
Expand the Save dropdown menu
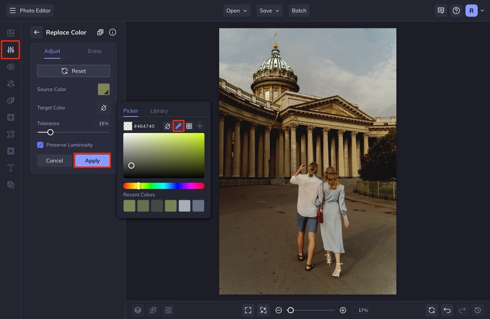pos(269,10)
